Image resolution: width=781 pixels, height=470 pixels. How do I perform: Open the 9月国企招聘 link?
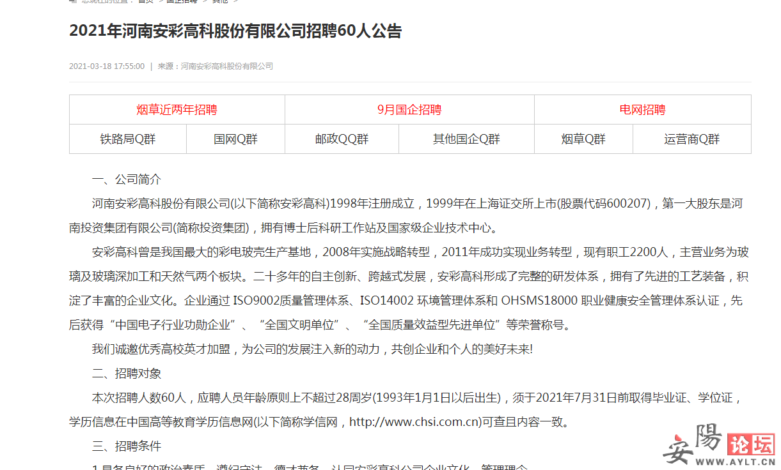(x=409, y=110)
